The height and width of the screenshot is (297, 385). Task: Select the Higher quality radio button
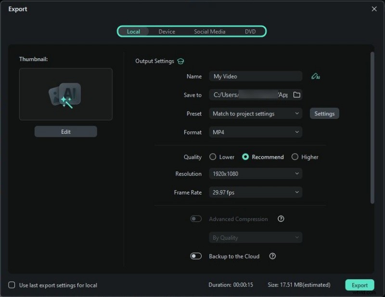pyautogui.click(x=295, y=157)
